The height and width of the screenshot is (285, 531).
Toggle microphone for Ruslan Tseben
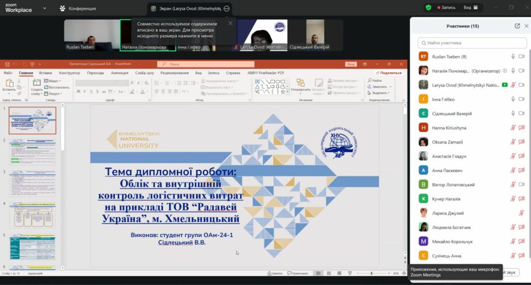coord(513,56)
